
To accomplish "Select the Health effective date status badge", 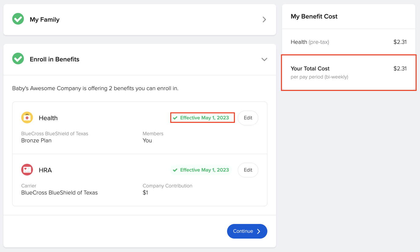I will pyautogui.click(x=202, y=118).
